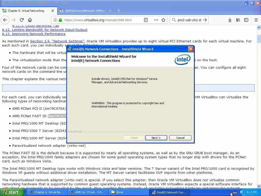Click the green padlock security icon
Viewport: 261px width, 196px height.
coord(60,20)
